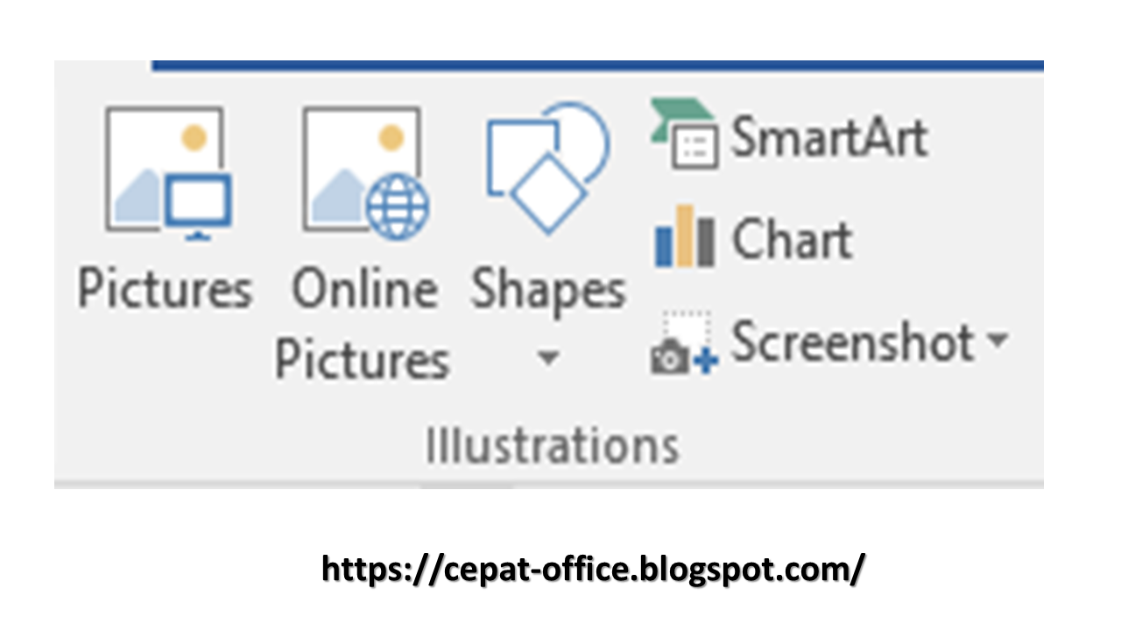Click the Illustrations group label

(x=553, y=444)
